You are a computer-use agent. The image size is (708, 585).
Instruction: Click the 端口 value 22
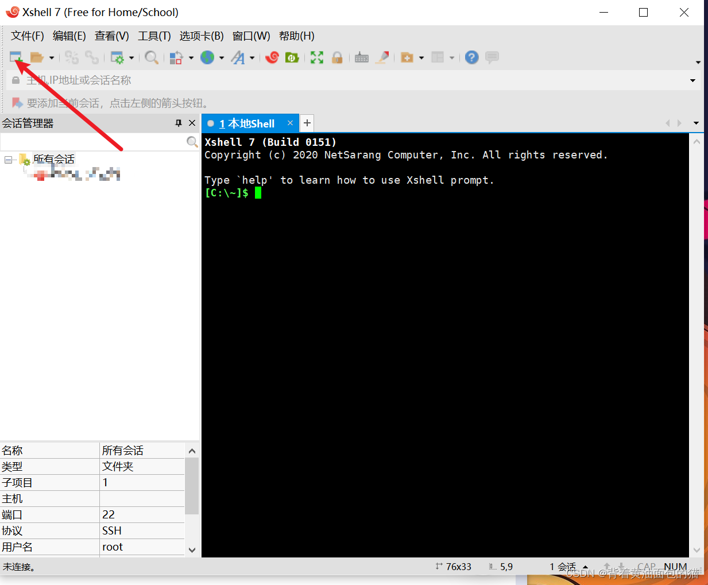109,515
